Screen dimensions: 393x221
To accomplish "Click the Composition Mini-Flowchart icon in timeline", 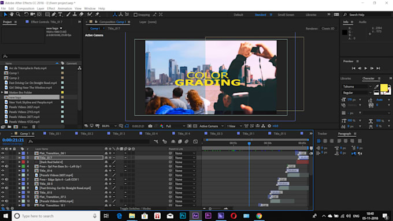I will tap(156, 141).
